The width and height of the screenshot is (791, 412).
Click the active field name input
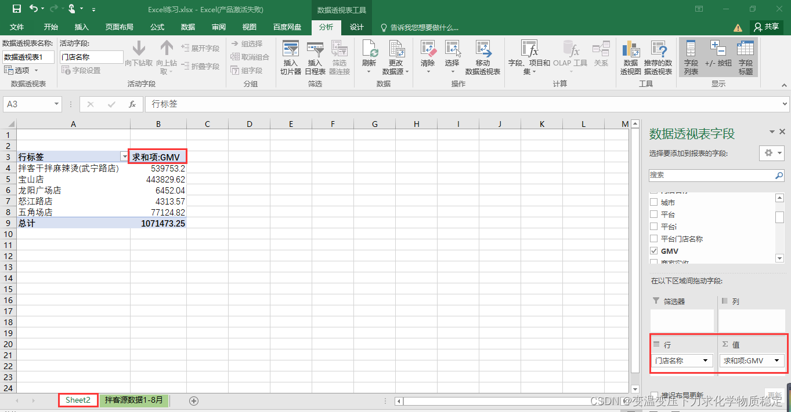pos(91,57)
